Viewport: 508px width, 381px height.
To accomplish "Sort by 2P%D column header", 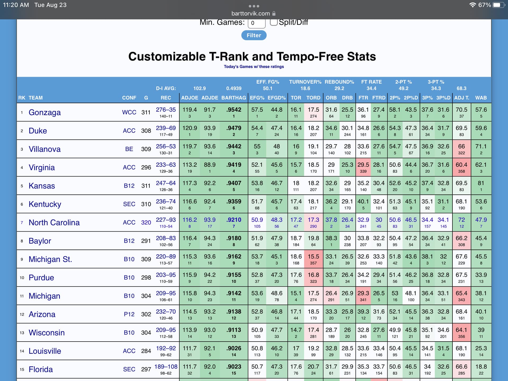I will point(411,98).
